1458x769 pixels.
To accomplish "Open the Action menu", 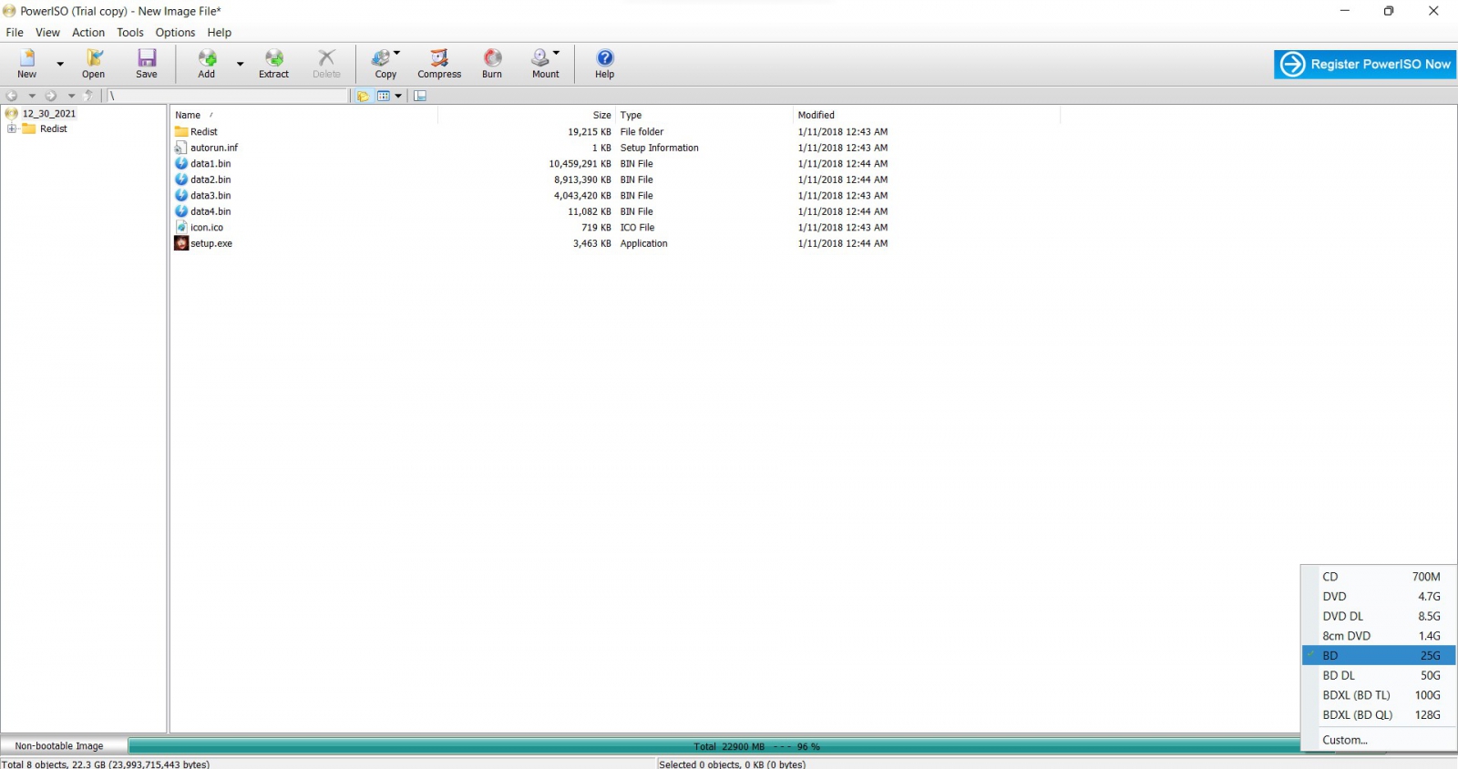I will [x=88, y=32].
